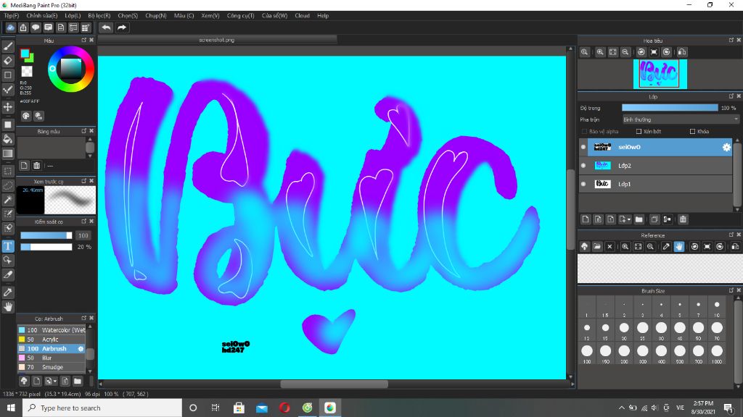Select the Move tool

click(x=7, y=107)
